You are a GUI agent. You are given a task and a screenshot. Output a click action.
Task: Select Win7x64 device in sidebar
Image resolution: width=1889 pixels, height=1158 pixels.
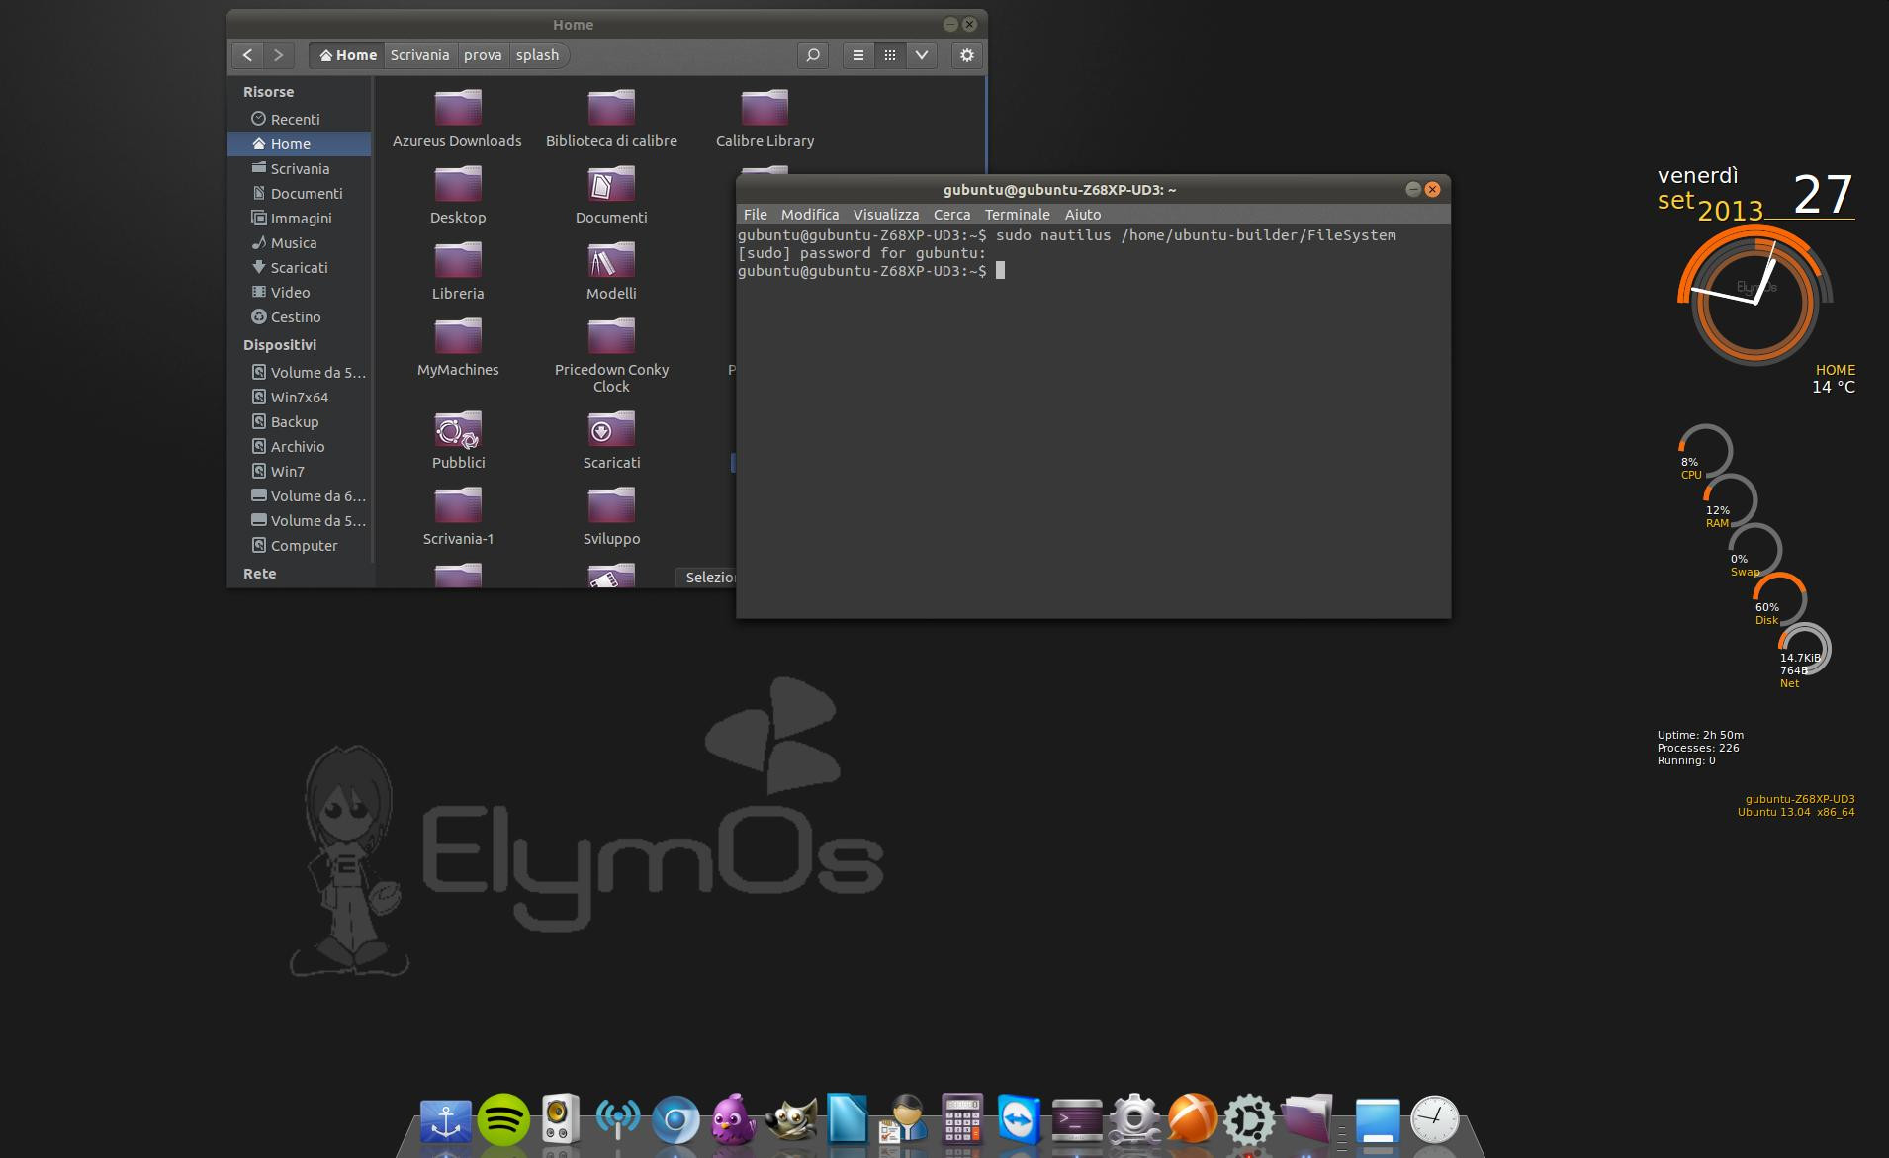pyautogui.click(x=300, y=397)
